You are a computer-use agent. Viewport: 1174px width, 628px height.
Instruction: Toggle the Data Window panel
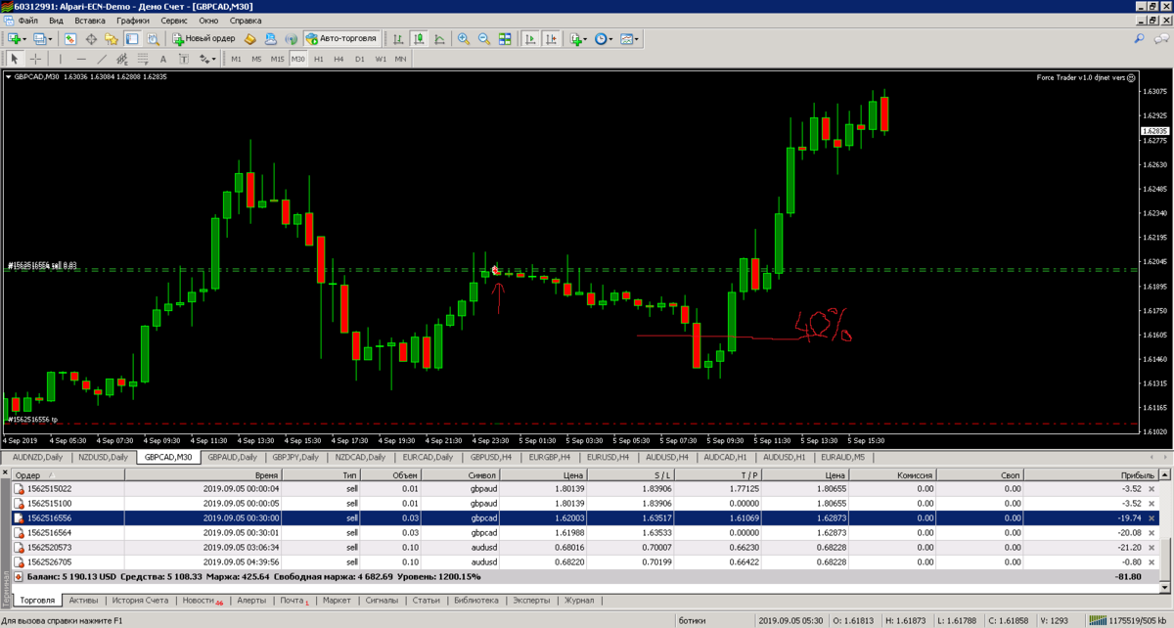point(91,39)
